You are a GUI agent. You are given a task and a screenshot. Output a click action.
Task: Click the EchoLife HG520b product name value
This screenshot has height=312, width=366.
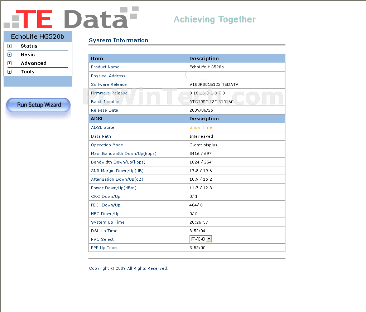(207, 67)
